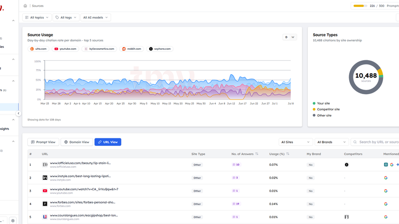The image size is (399, 224).
Task: Click the Forbes favicon in row 4
Action: [x=45, y=204]
